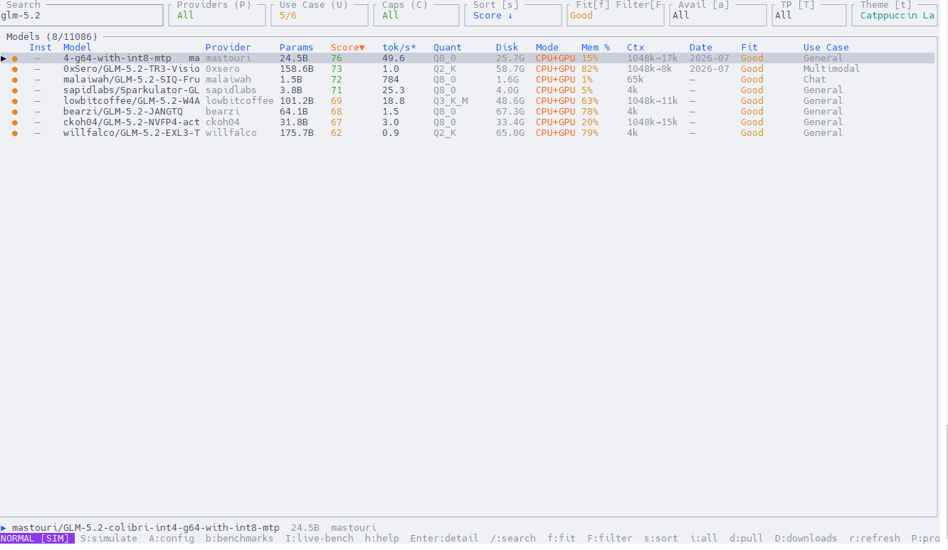Click the 784 tok/s value
Screen dimensions: 948x550
pyautogui.click(x=391, y=80)
